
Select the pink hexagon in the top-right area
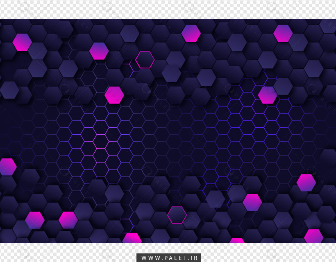(x=283, y=34)
